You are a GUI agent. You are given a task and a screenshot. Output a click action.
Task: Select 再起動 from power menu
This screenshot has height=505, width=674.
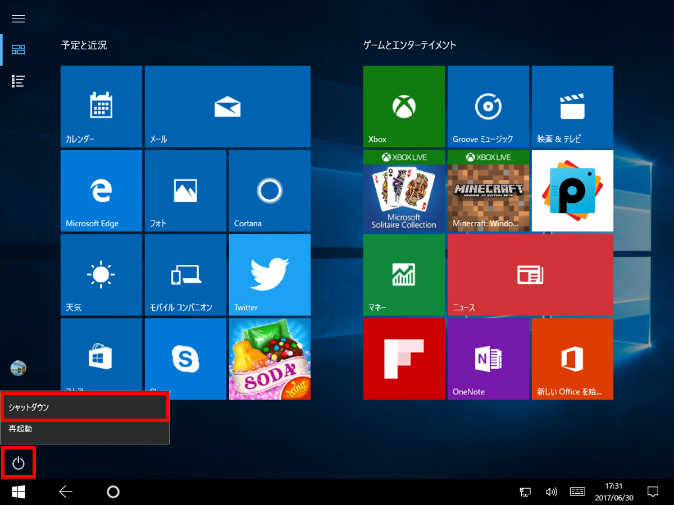pyautogui.click(x=85, y=429)
